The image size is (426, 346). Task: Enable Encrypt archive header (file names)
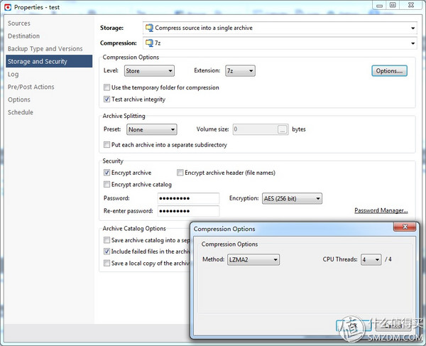(x=180, y=173)
